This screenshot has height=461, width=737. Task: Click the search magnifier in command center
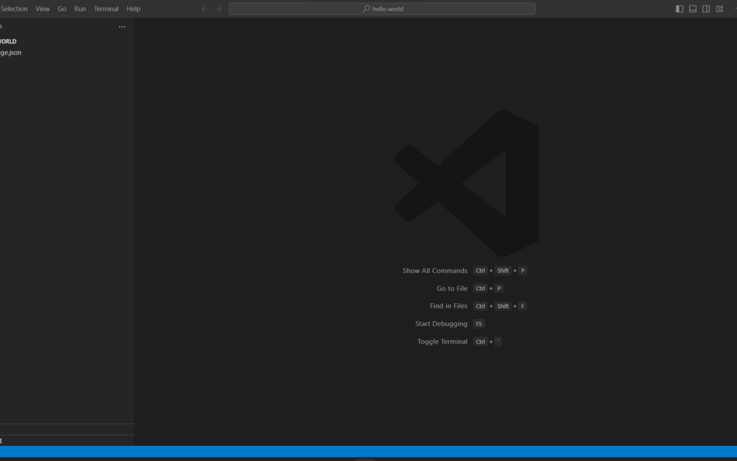point(366,9)
